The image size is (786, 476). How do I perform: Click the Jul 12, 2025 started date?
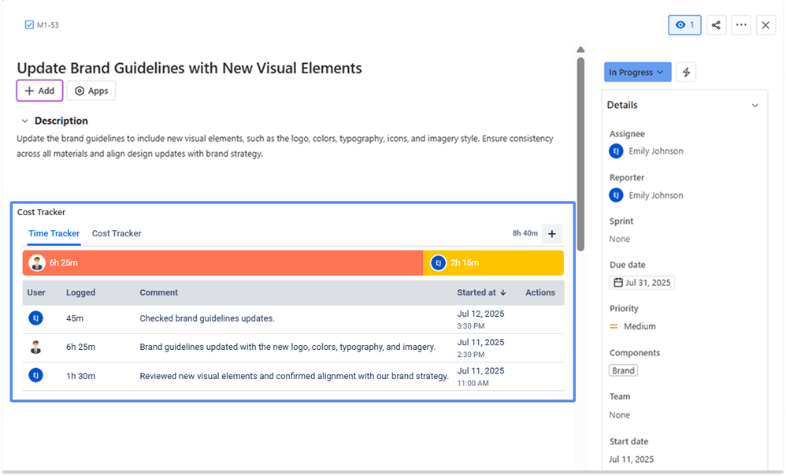point(480,314)
